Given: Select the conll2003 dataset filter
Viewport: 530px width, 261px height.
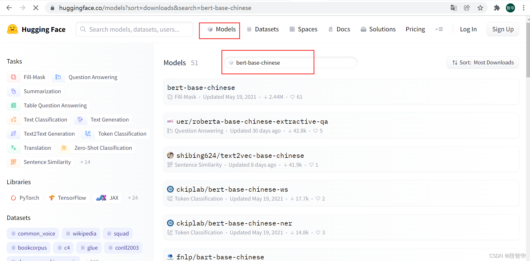Looking at the screenshot, I should 123,248.
